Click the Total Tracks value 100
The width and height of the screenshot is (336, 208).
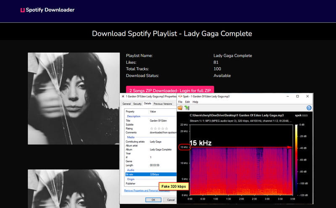pyautogui.click(x=217, y=69)
